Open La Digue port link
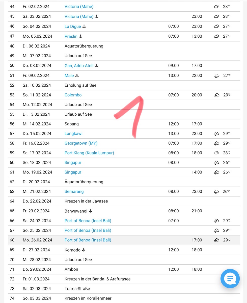The width and height of the screenshot is (247, 303). [73, 27]
